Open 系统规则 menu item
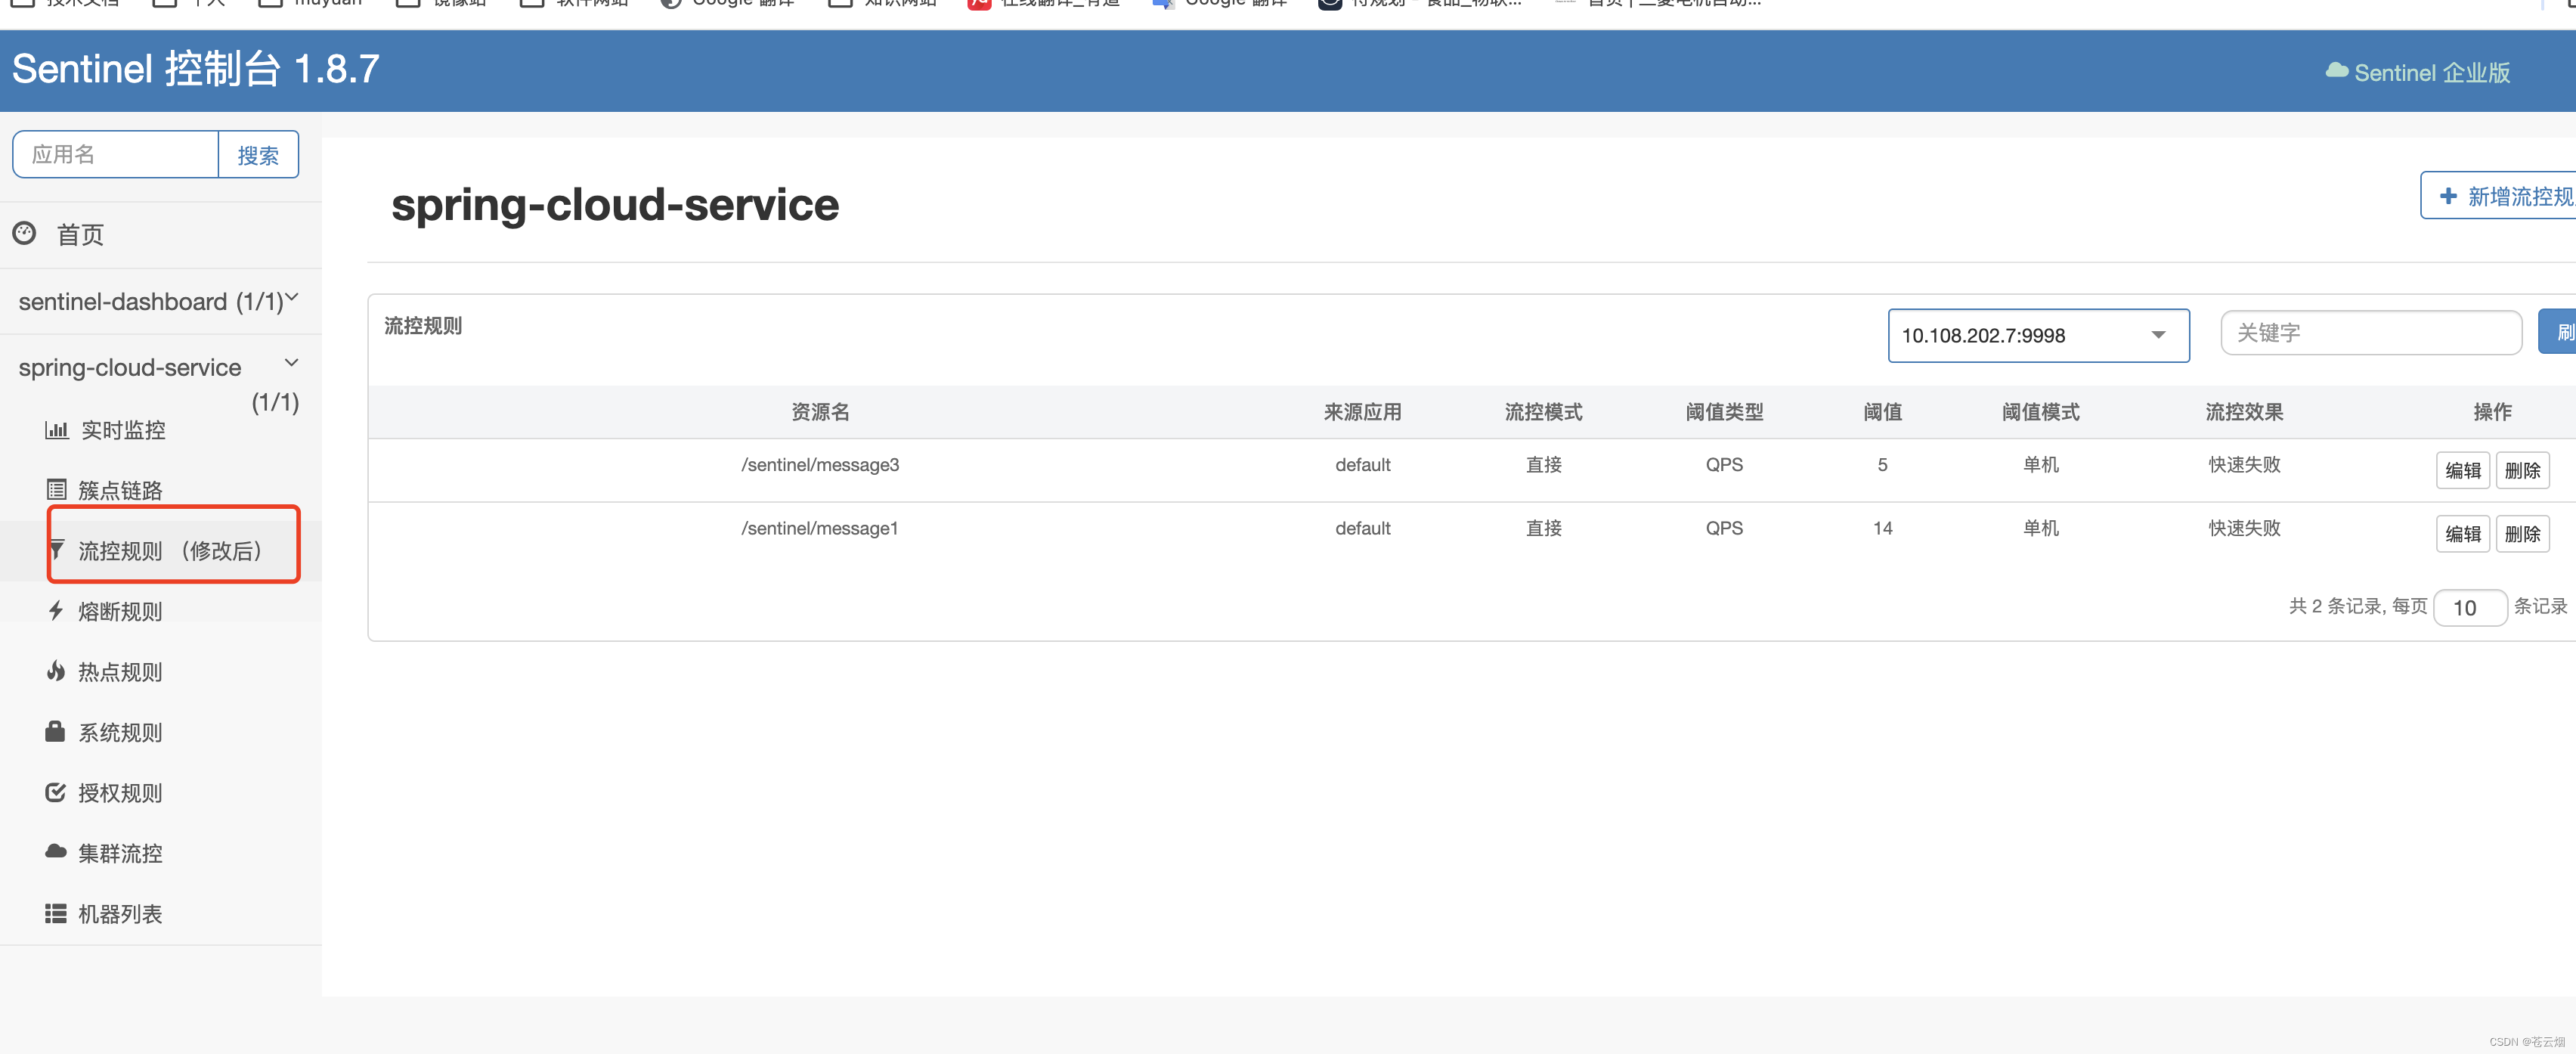 tap(120, 732)
